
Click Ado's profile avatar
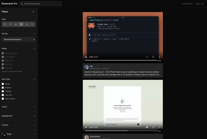87,67
